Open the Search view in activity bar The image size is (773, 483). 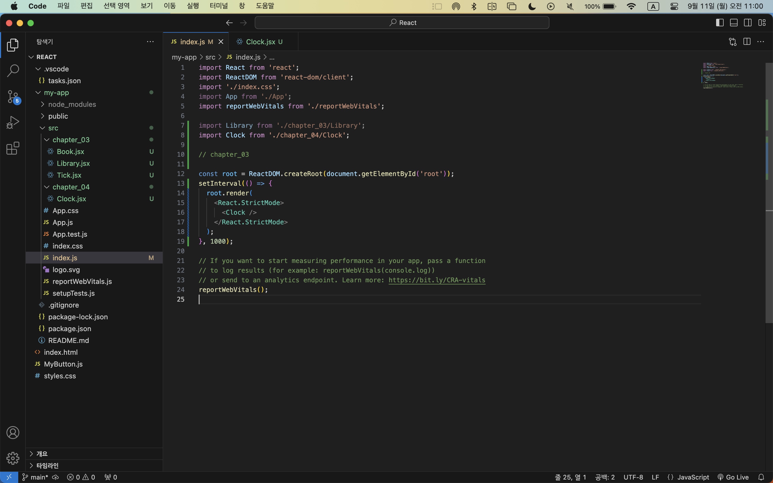pos(13,71)
